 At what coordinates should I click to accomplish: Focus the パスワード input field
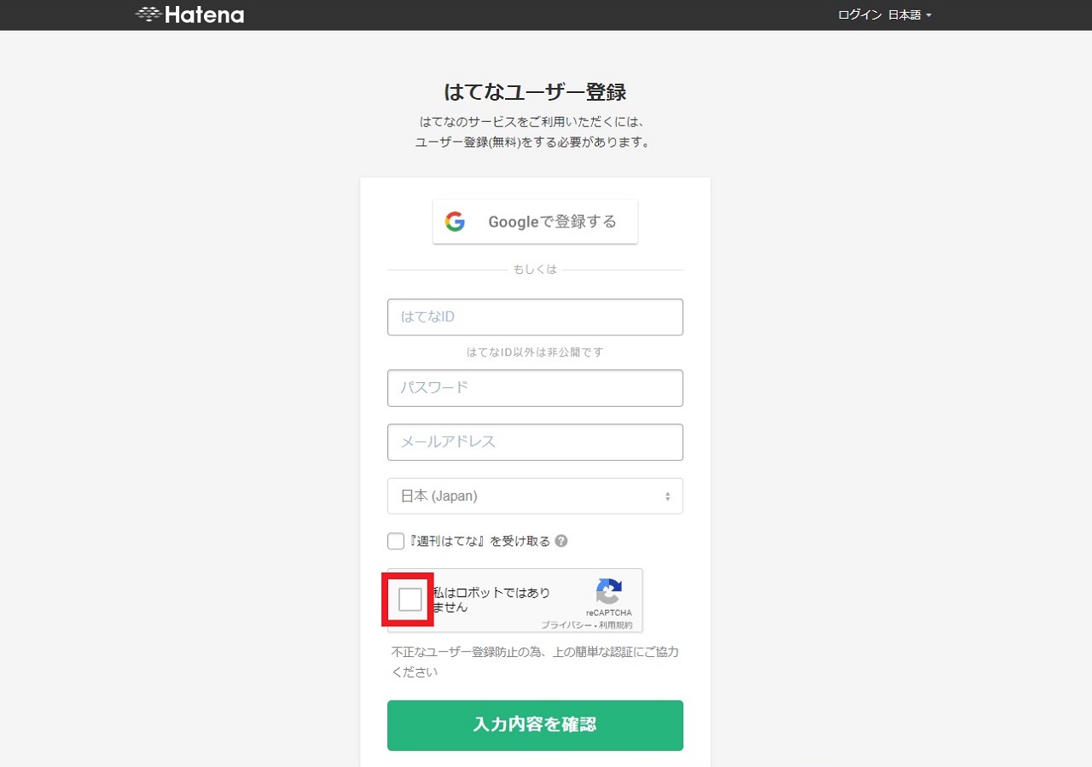(535, 388)
